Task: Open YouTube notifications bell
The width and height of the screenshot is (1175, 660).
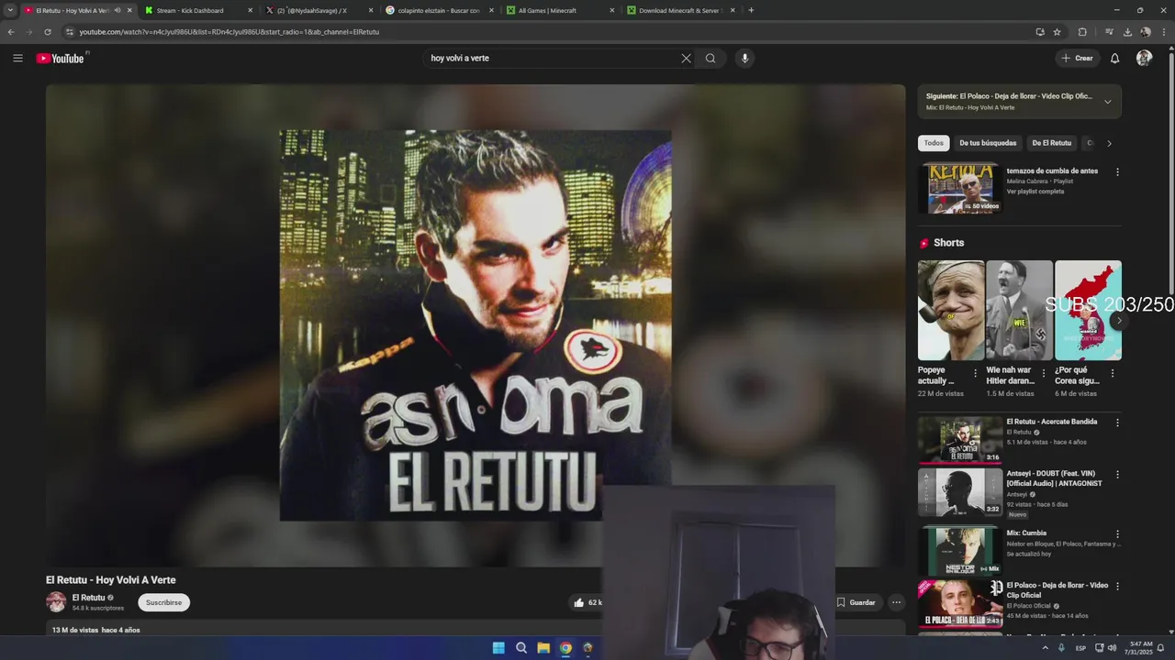Action: point(1114,58)
